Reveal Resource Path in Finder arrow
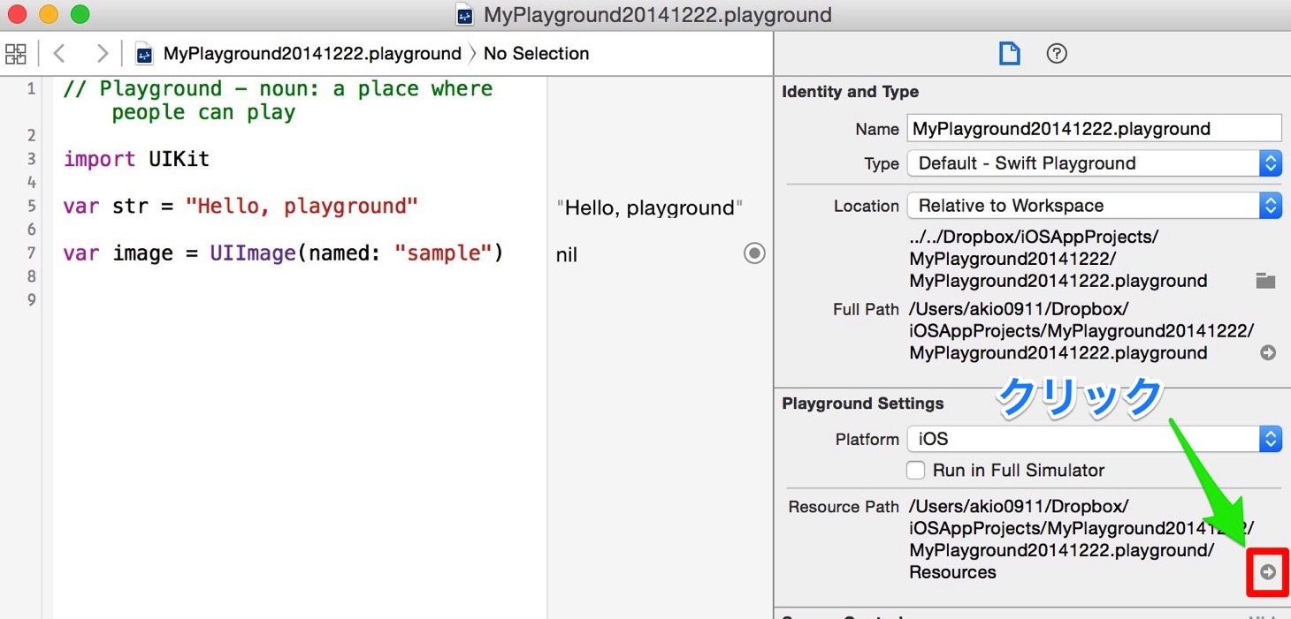1291x619 pixels. [1268, 572]
